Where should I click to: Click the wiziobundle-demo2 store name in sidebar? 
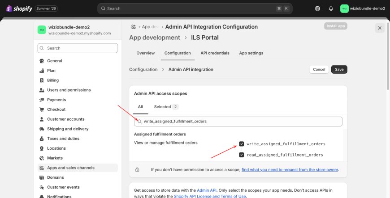click(x=69, y=27)
